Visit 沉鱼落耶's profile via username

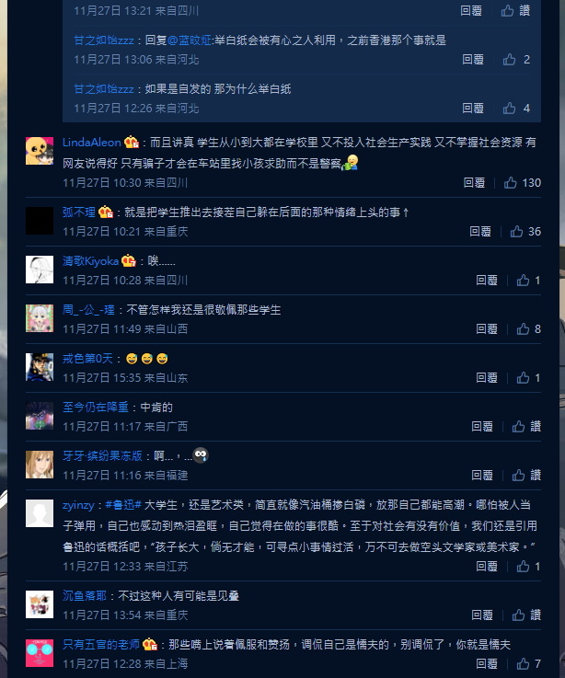[85, 596]
